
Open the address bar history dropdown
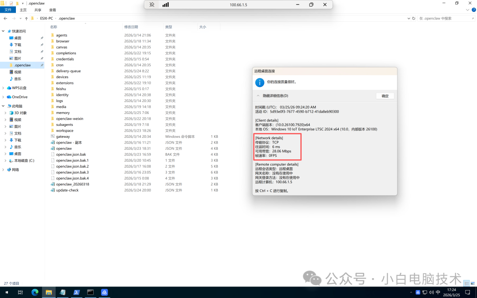point(409,18)
